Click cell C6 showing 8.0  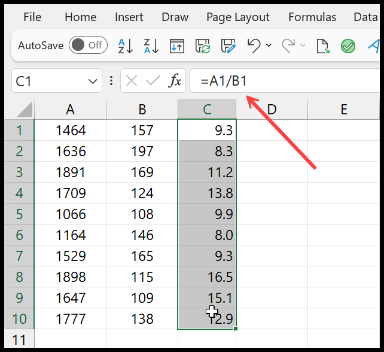tap(207, 235)
